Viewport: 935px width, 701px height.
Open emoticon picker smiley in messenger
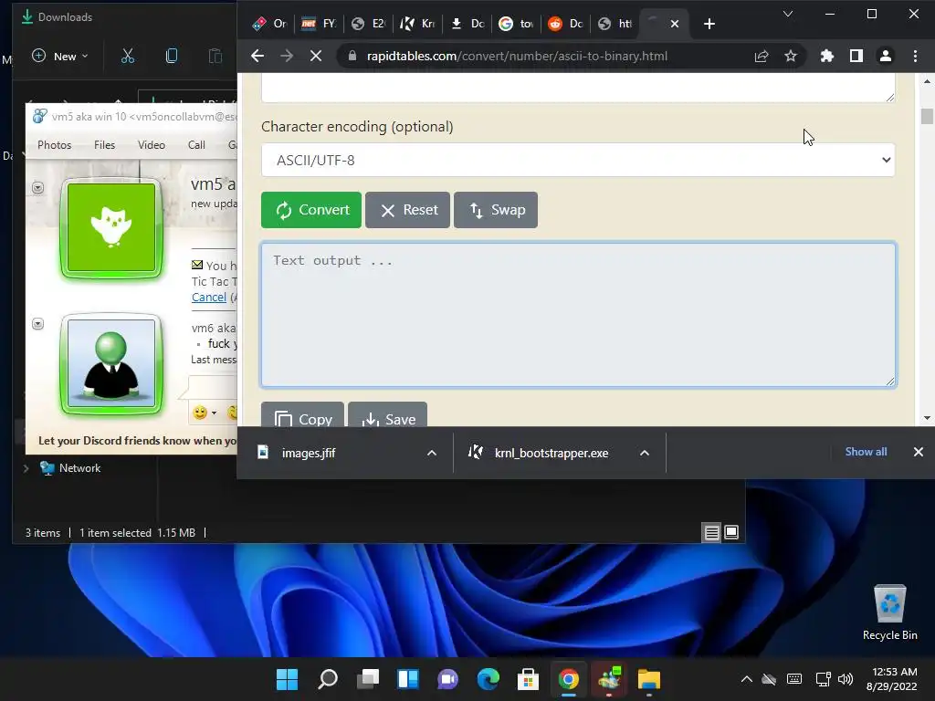[200, 413]
